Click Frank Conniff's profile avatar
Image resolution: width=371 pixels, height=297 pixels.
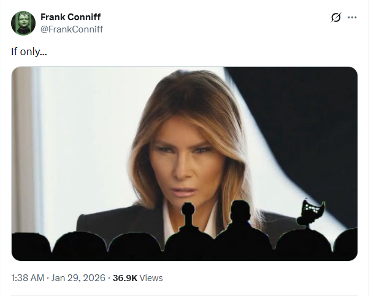tap(23, 23)
